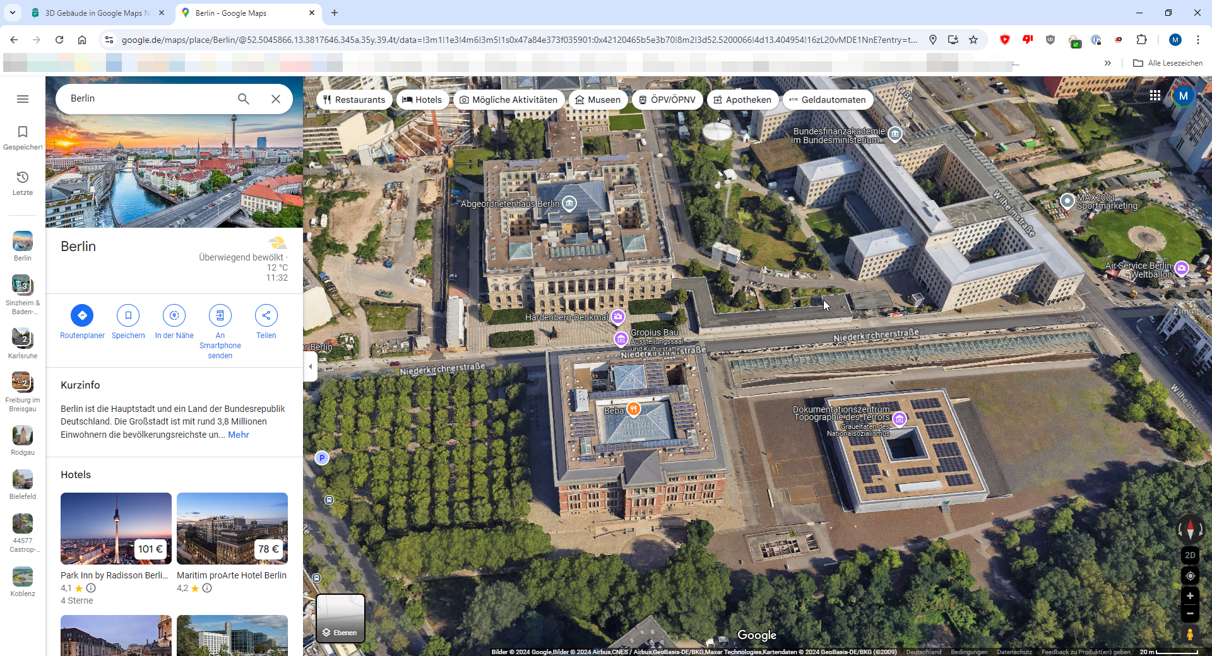Toggle the Ebenen layers thumbnail
The height and width of the screenshot is (656, 1212).
[x=340, y=618]
